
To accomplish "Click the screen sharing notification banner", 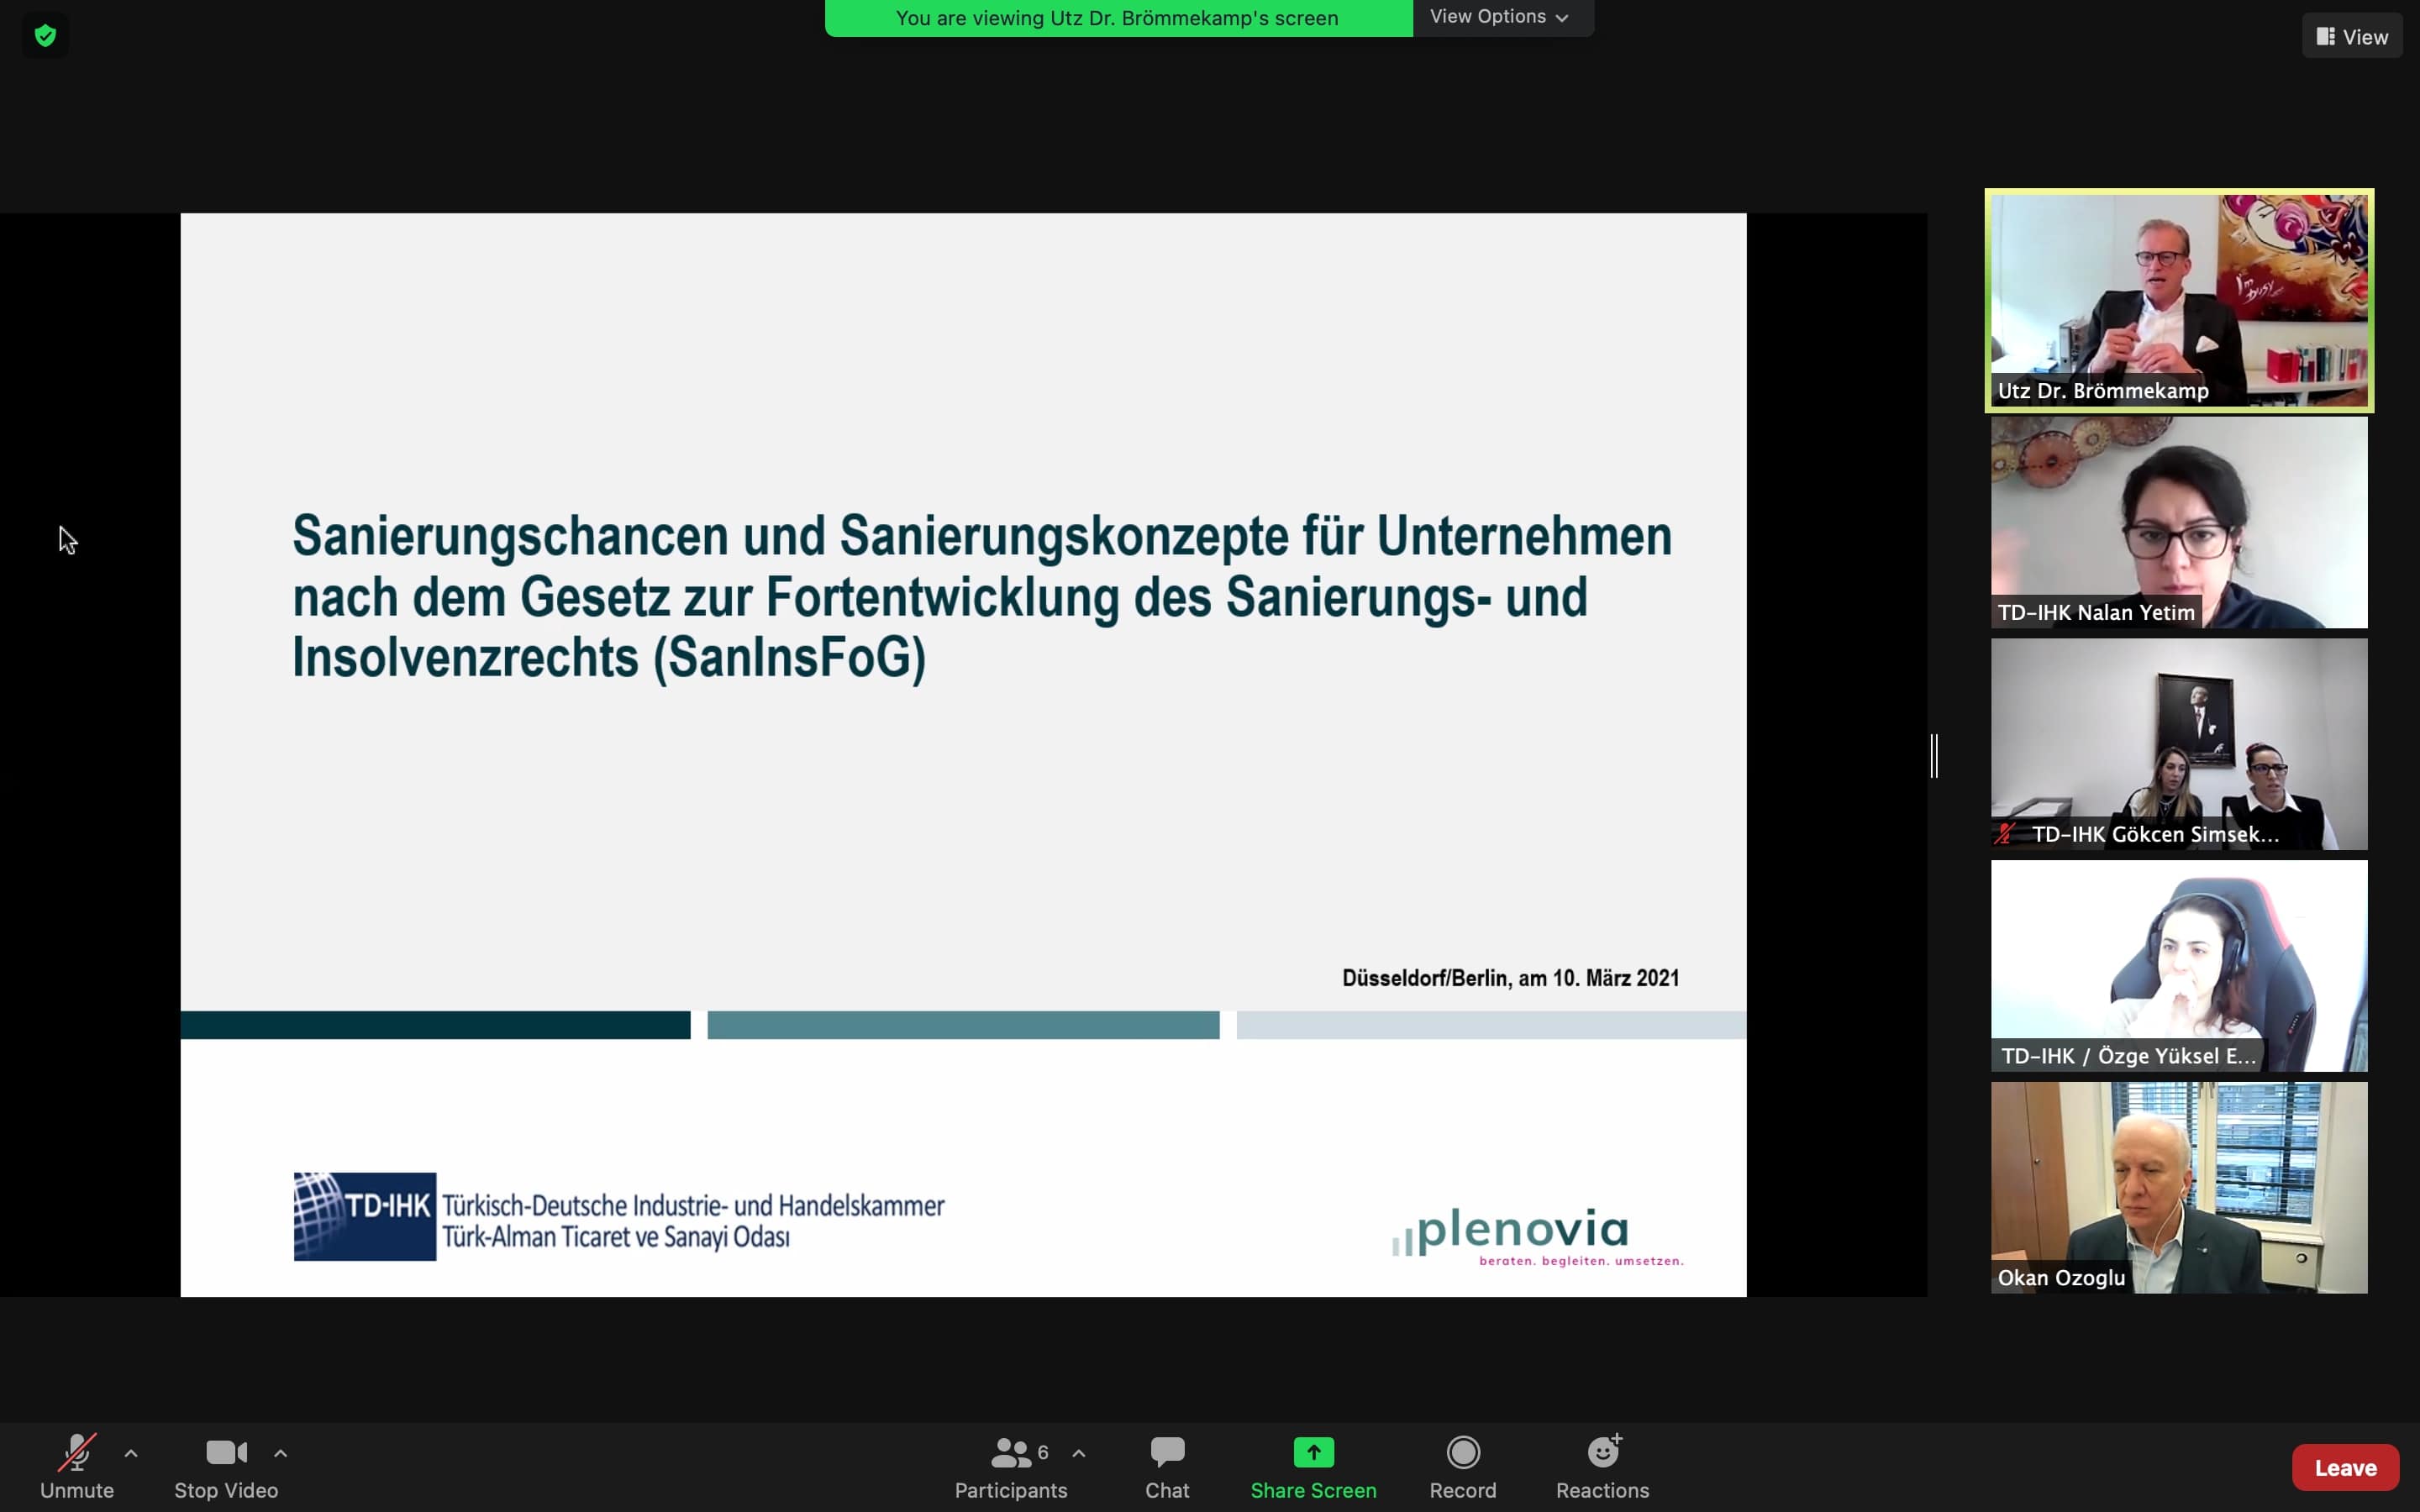I will 1118,18.
